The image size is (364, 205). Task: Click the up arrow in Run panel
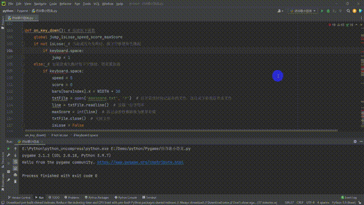tap(15, 149)
